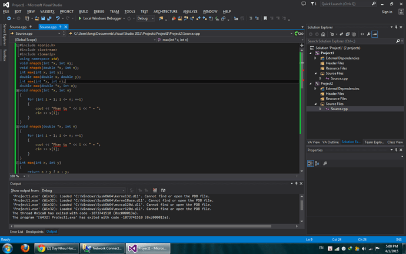Click the Clear All icon in Output panel
406x254 pixels.
(x=155, y=190)
